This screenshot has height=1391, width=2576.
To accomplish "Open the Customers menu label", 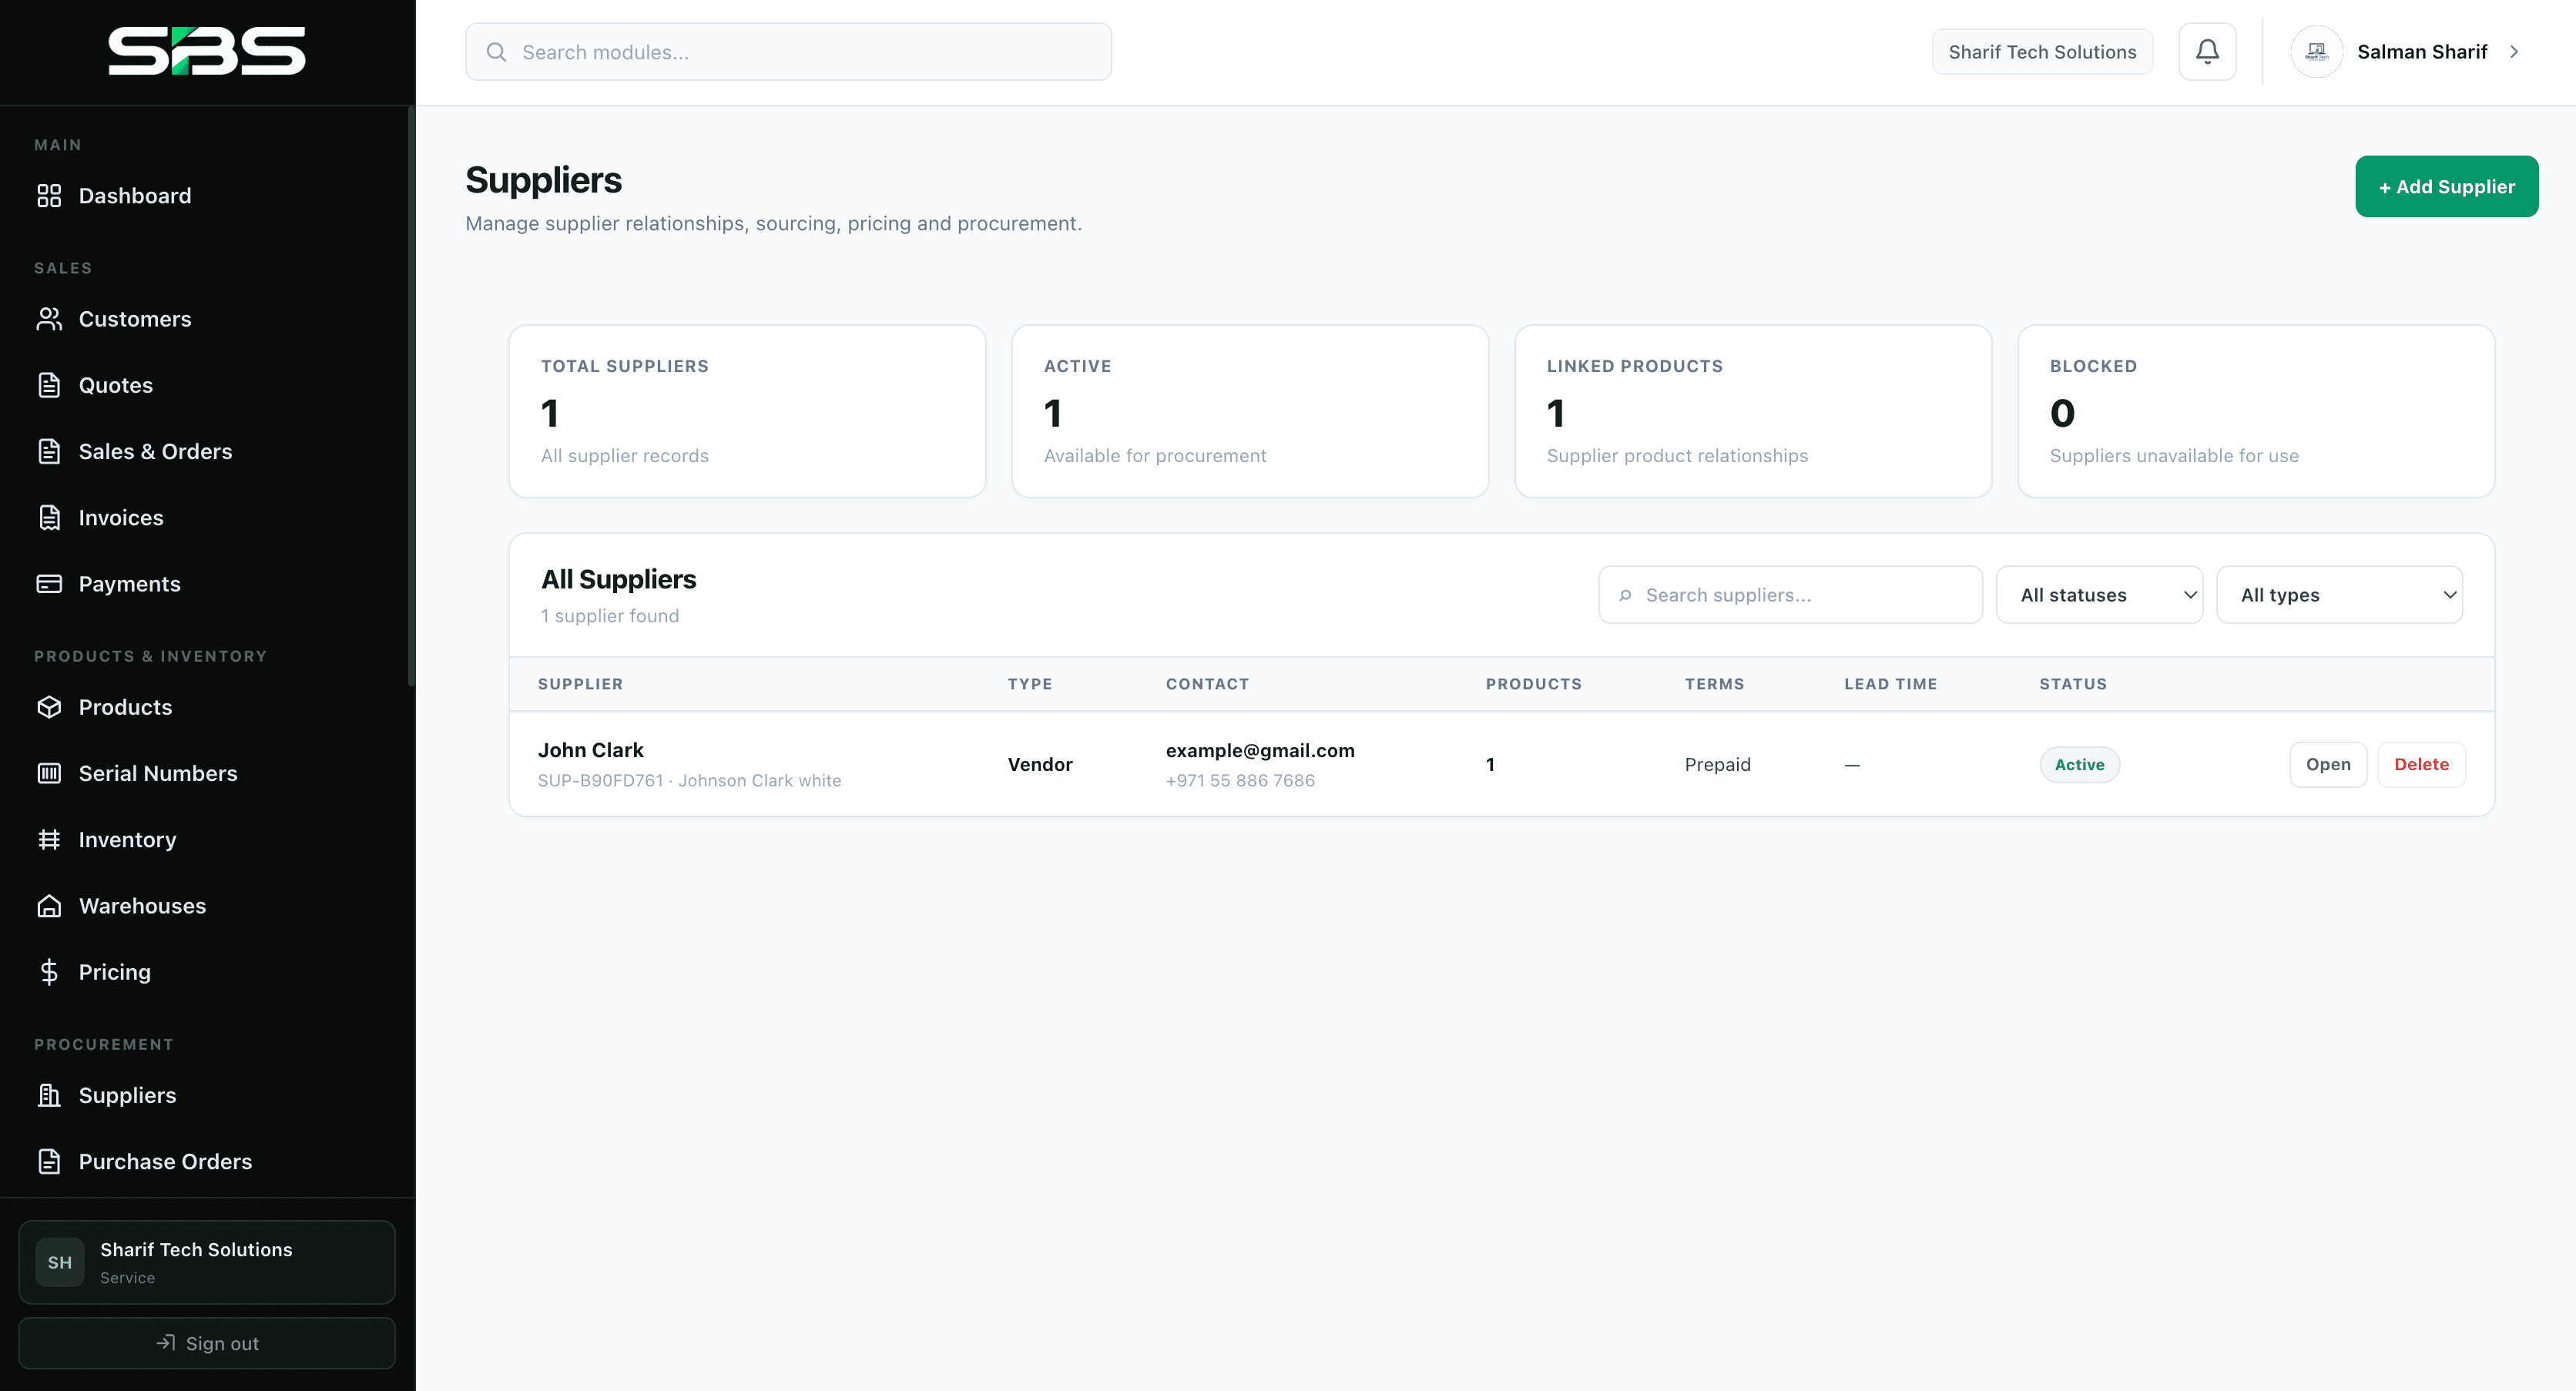I will click(x=135, y=319).
